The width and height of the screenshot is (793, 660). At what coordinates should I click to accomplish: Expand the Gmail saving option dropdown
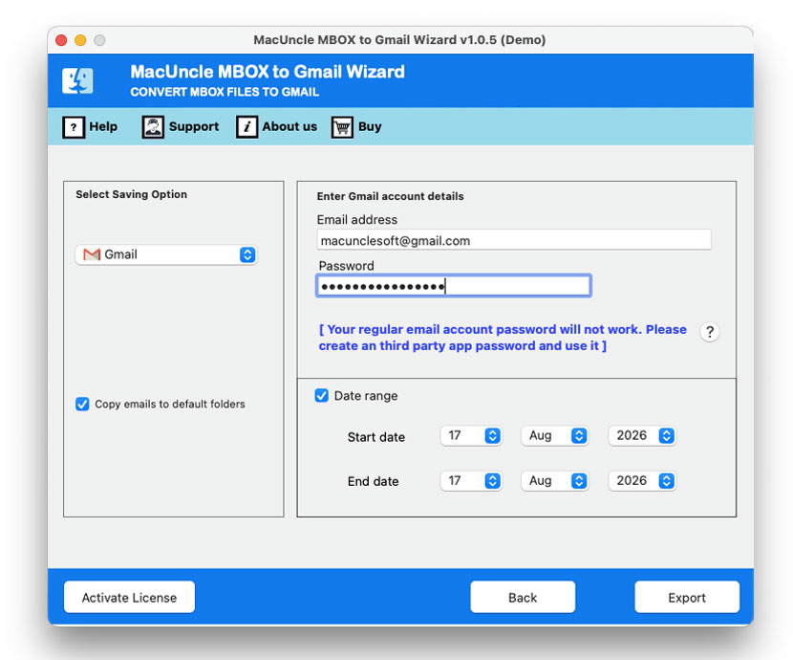pyautogui.click(x=166, y=254)
